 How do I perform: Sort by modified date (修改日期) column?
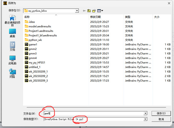pos(95,17)
